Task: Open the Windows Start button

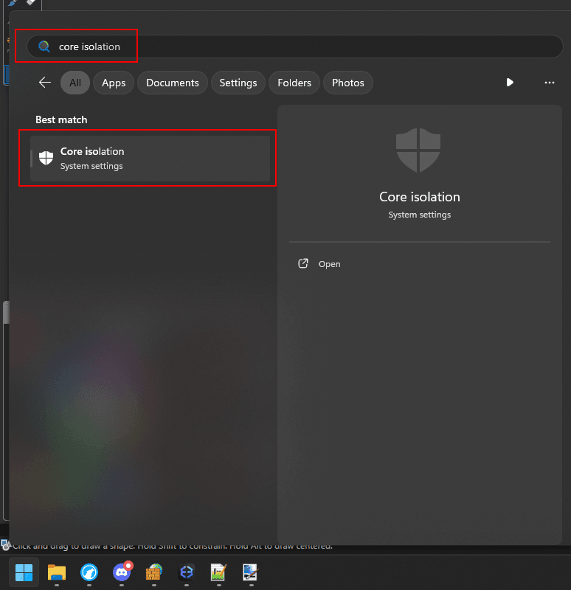Action: point(24,572)
